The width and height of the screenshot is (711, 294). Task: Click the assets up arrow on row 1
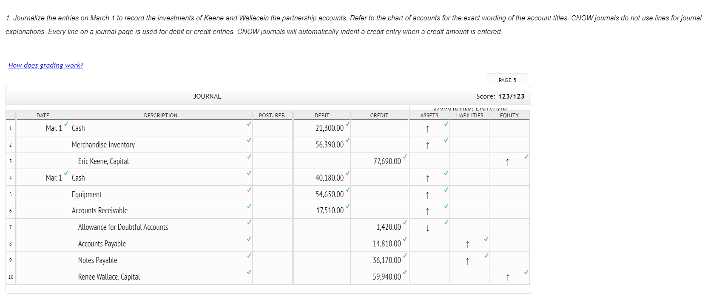[x=428, y=129]
